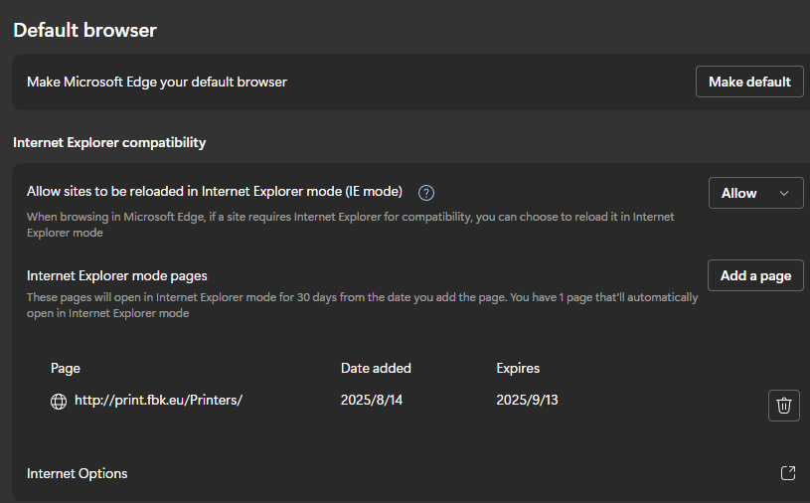
Task: Select the 2025/9/13 expiry date value
Action: (x=527, y=400)
